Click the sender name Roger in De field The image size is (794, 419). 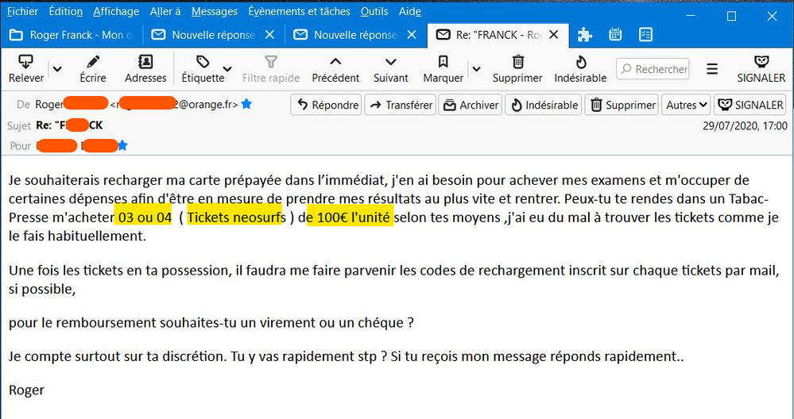(x=49, y=105)
